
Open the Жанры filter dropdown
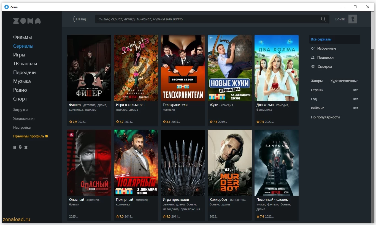click(335, 81)
